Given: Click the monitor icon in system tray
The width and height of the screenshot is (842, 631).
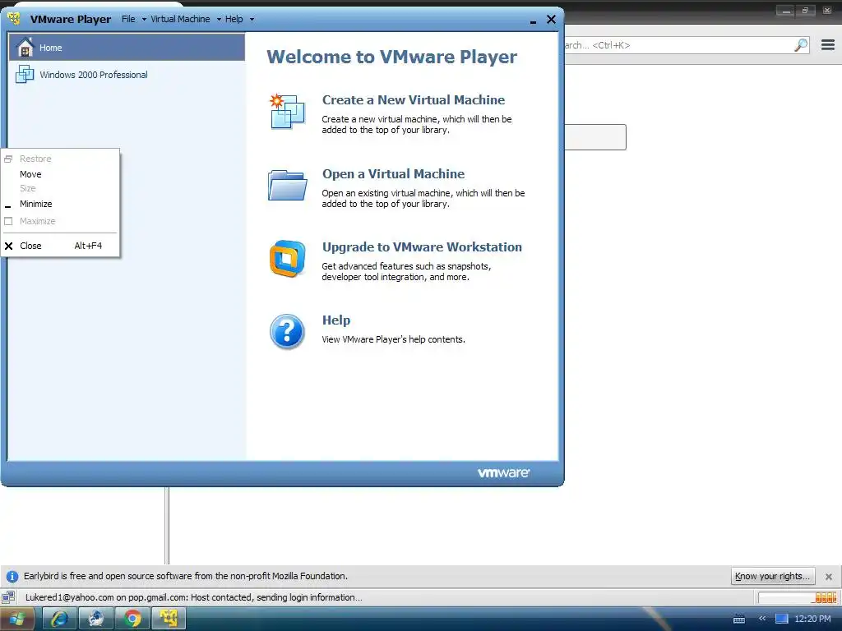Looking at the screenshot, I should tap(781, 619).
